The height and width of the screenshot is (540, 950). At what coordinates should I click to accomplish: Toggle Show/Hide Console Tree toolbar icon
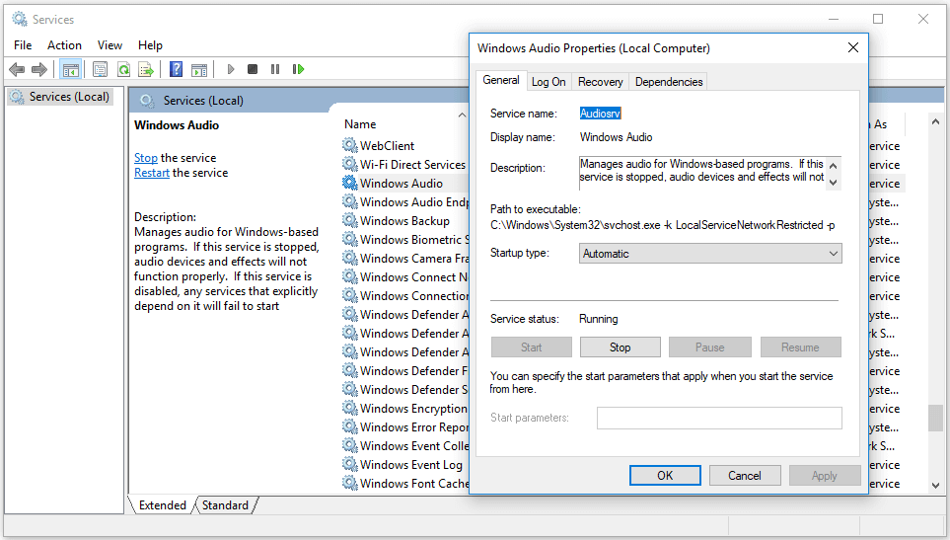tap(71, 70)
